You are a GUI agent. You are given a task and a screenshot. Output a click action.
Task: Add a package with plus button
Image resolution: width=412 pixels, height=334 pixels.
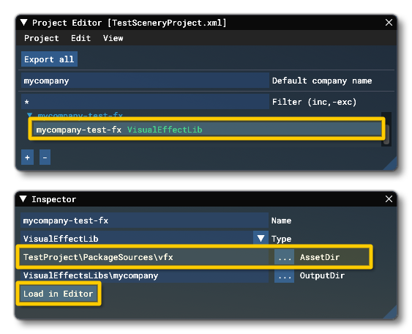[27, 157]
